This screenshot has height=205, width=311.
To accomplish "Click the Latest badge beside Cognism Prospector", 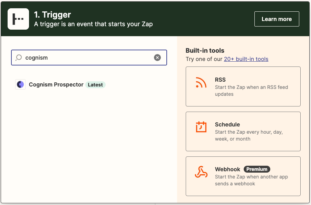I will pyautogui.click(x=95, y=85).
